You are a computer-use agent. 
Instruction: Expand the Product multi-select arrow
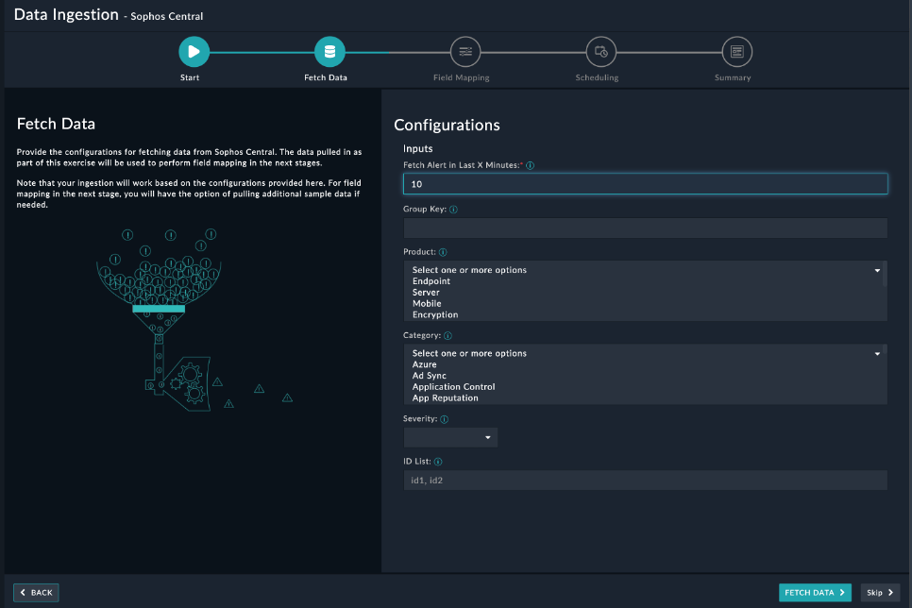(876, 270)
